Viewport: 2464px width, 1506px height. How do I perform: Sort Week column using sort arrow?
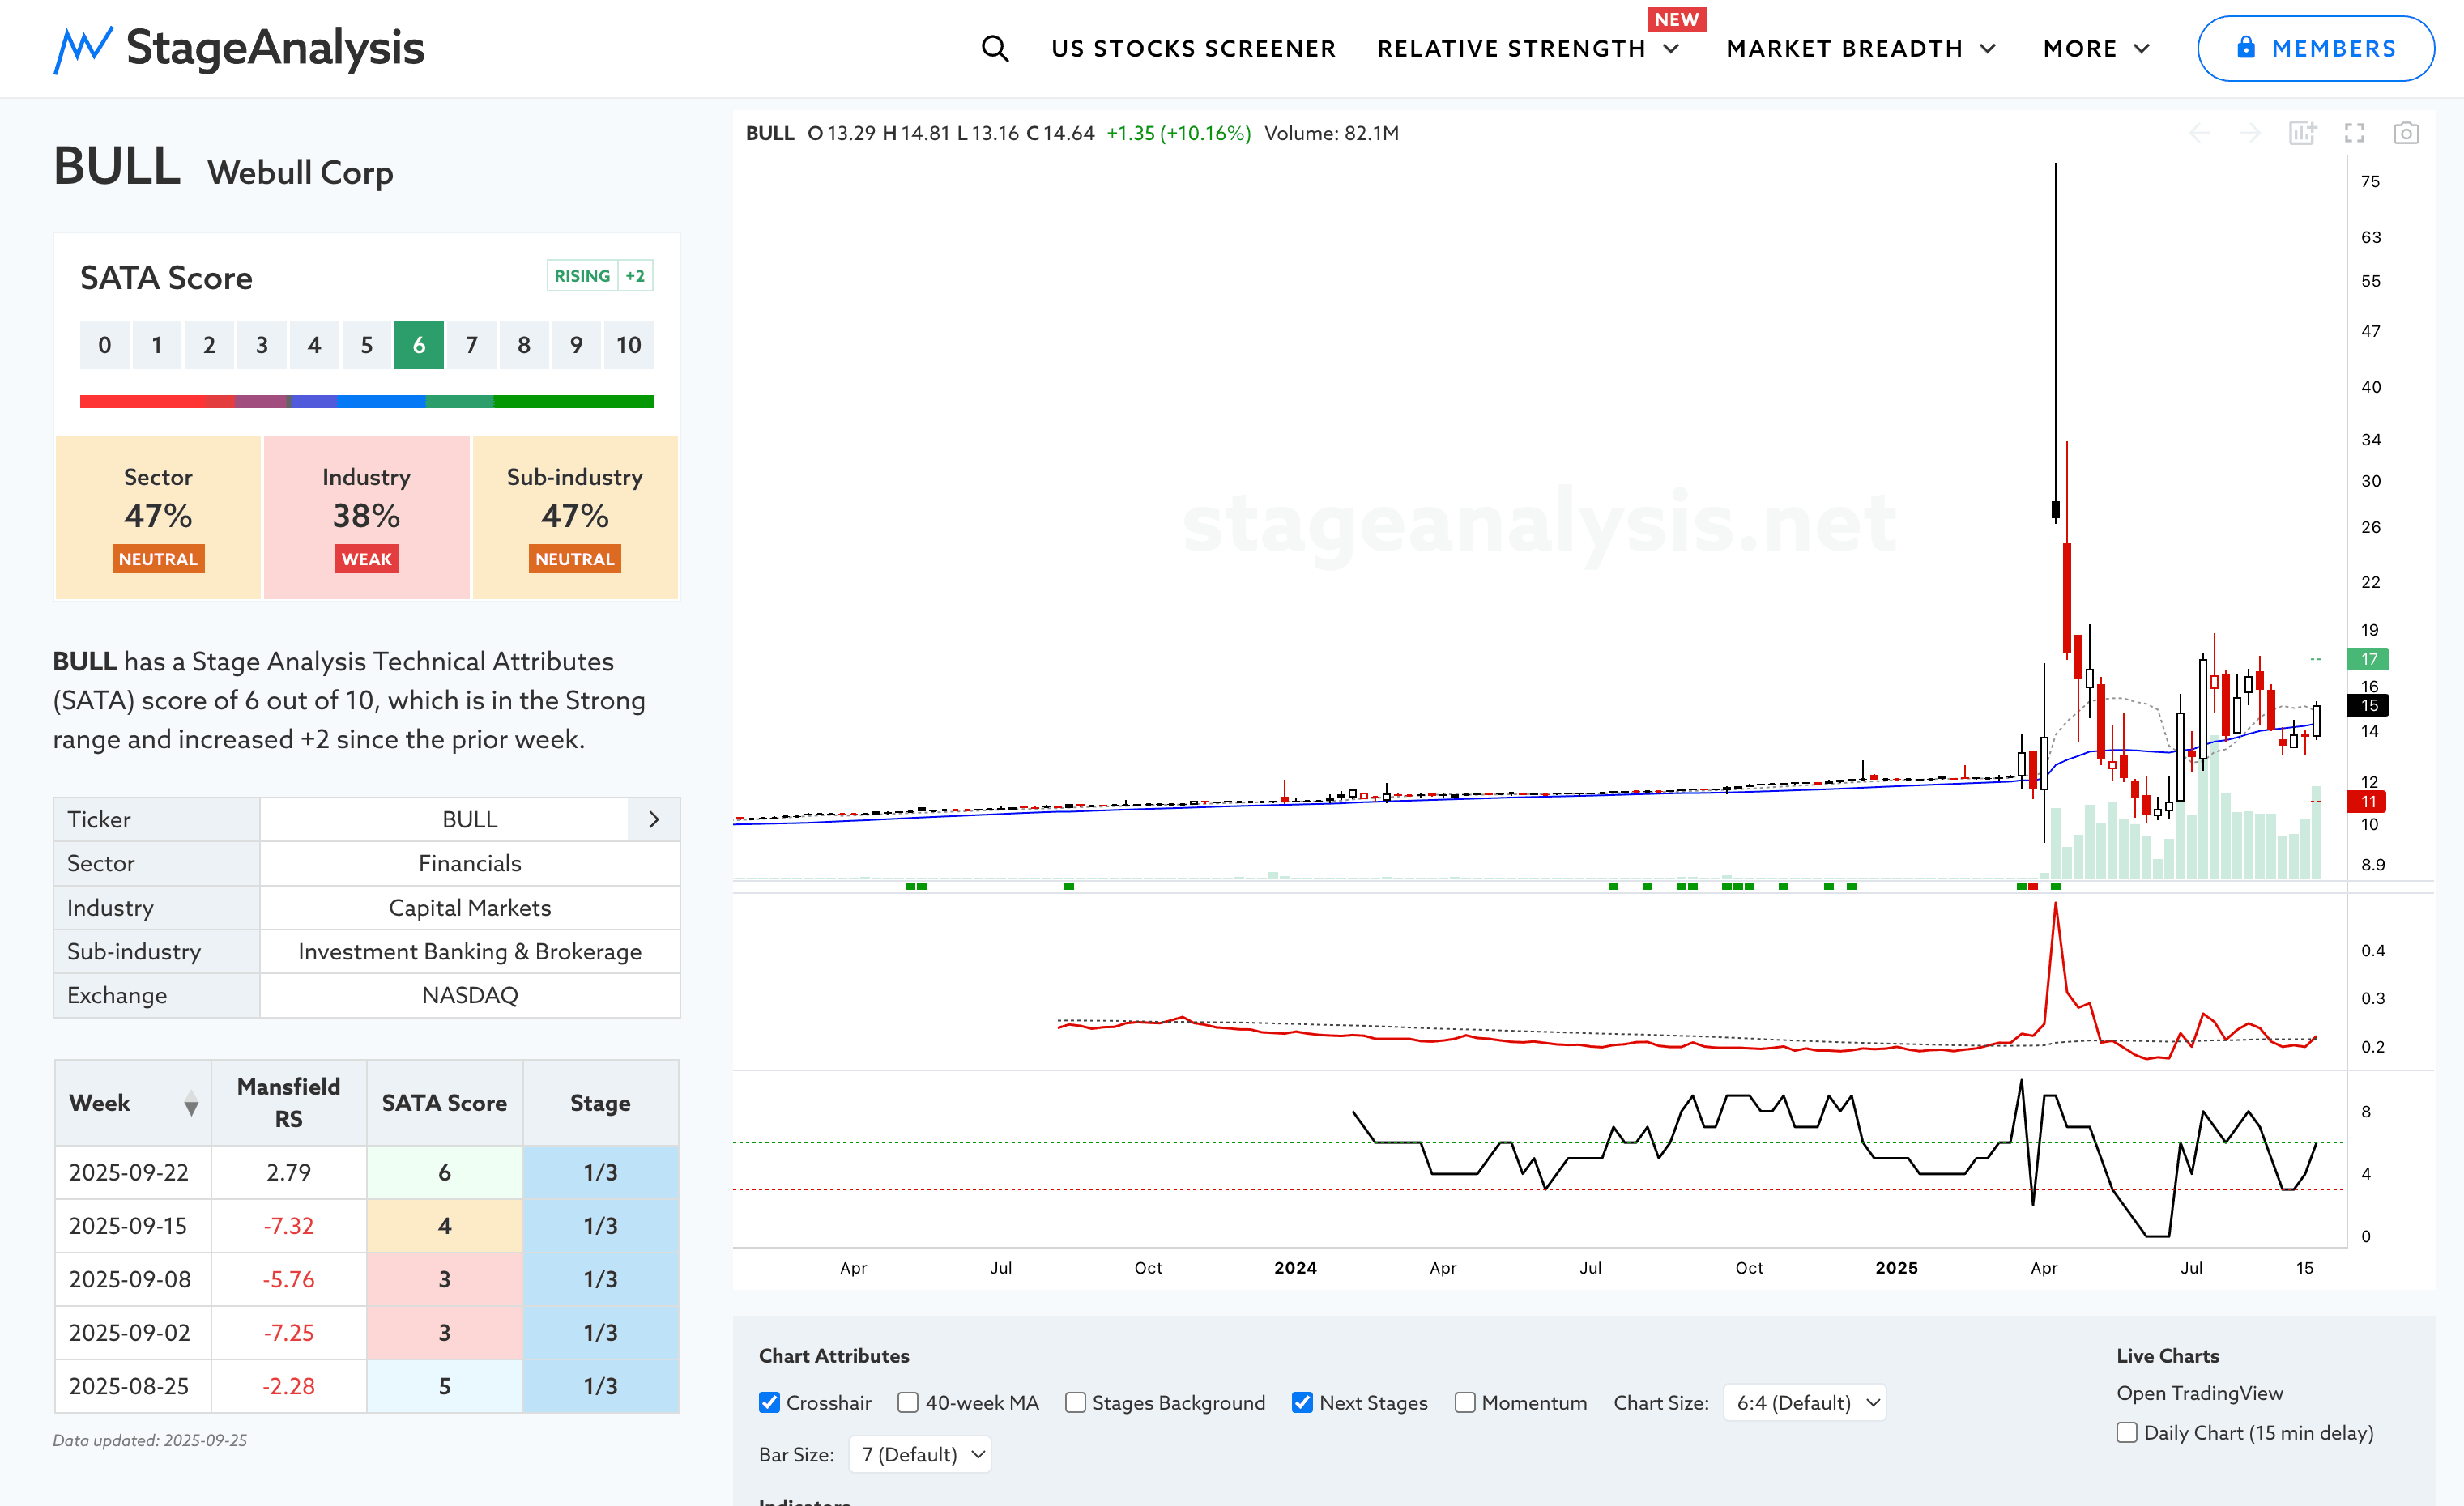pyautogui.click(x=191, y=1104)
